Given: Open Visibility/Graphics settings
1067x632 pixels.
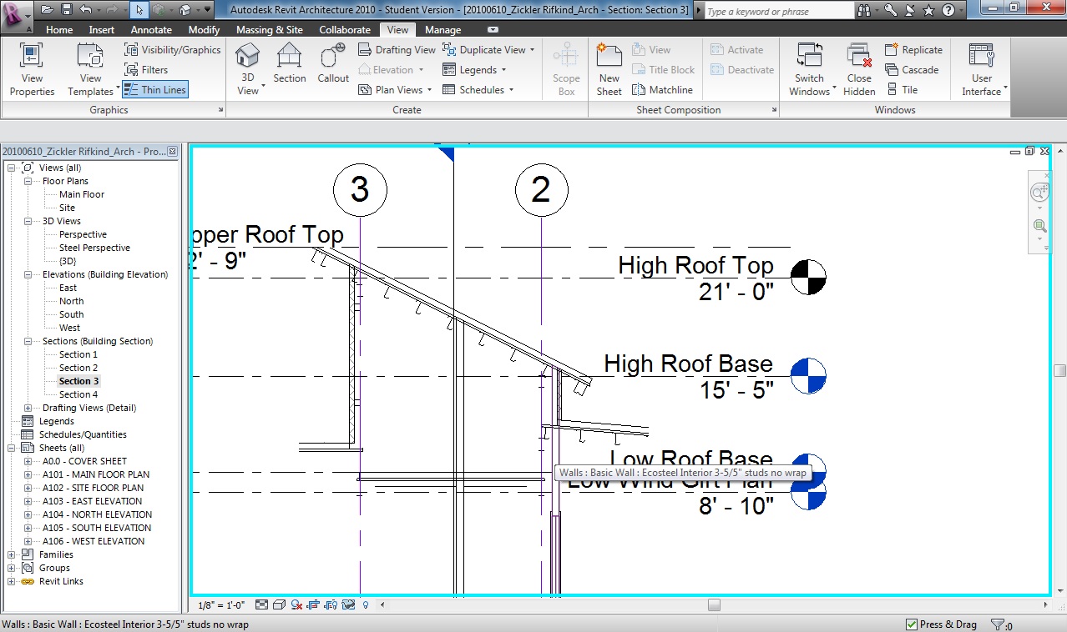Looking at the screenshot, I should pyautogui.click(x=173, y=50).
